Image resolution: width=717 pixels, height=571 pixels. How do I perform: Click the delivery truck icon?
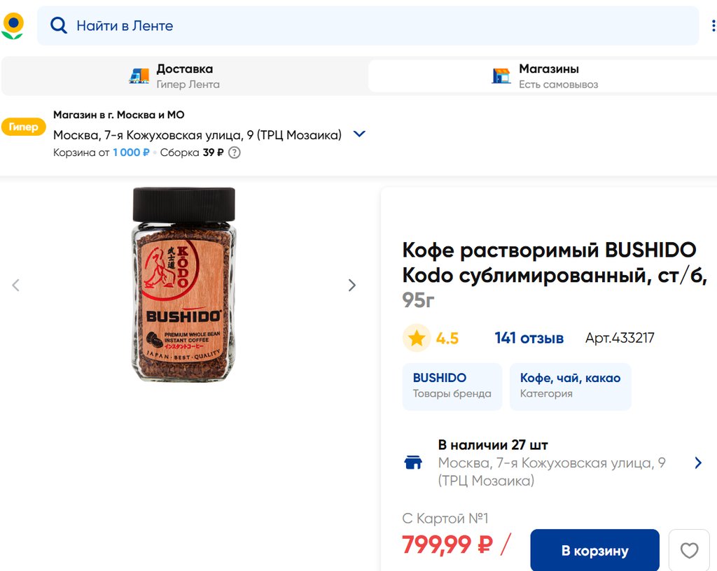click(139, 76)
